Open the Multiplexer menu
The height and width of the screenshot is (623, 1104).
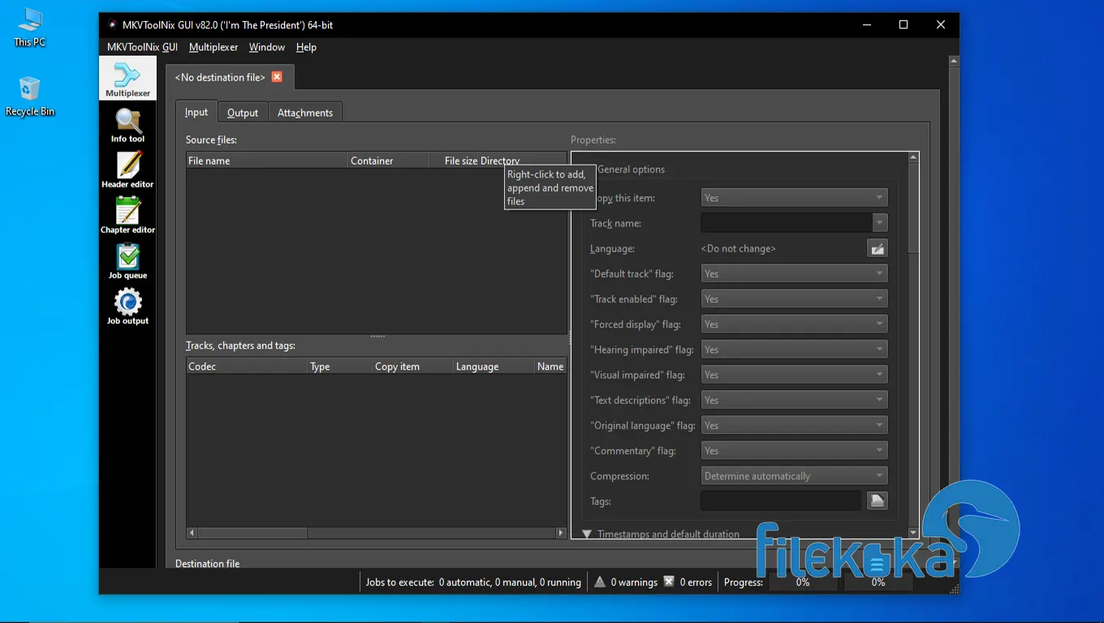[x=213, y=47]
